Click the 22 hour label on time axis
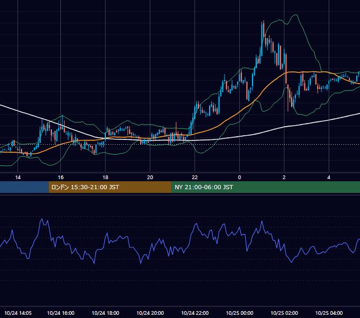This screenshot has height=318, width=360. [195, 178]
